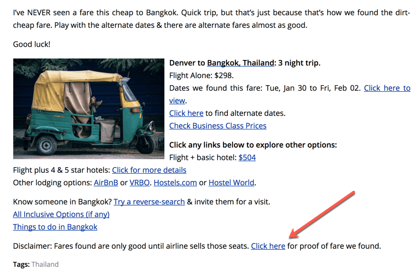Click the 'Good luck!' paragraph

[32, 44]
